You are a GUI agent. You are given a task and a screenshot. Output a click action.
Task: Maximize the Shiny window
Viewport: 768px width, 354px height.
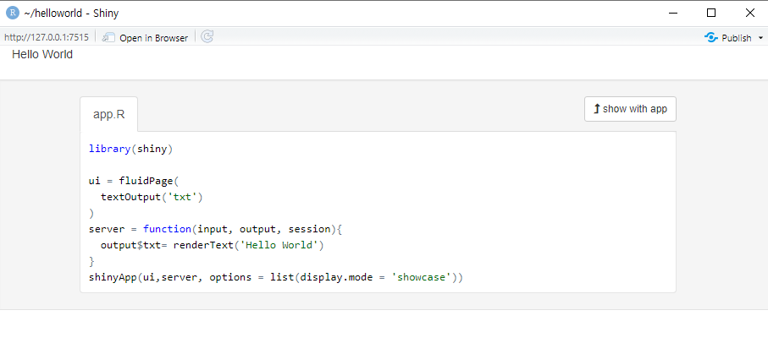point(711,14)
